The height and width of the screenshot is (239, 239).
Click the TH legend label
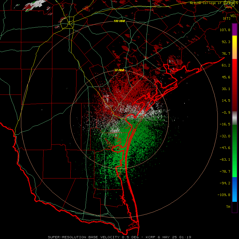point(228,207)
